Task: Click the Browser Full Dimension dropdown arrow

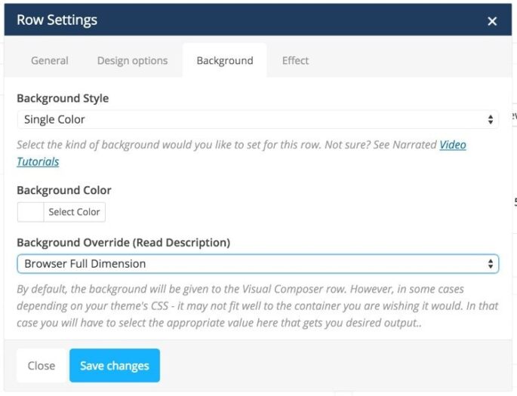Action: [x=491, y=264]
